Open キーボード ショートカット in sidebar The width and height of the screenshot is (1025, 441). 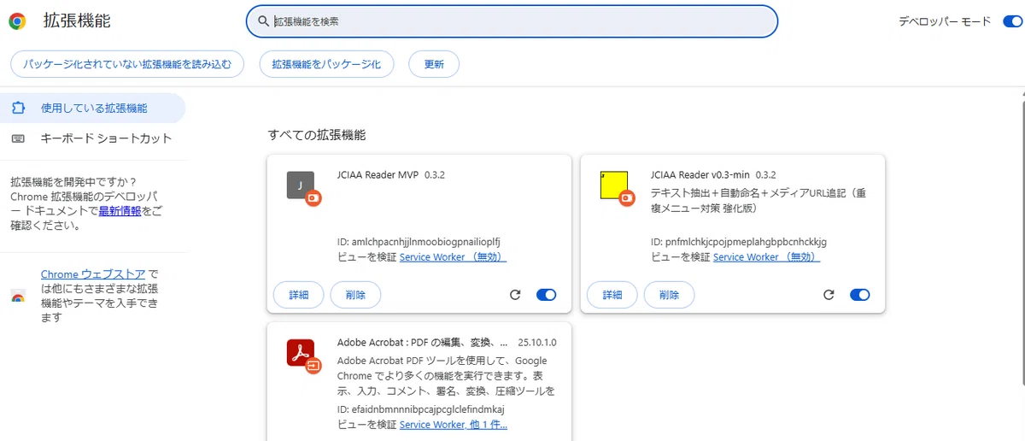click(x=92, y=138)
